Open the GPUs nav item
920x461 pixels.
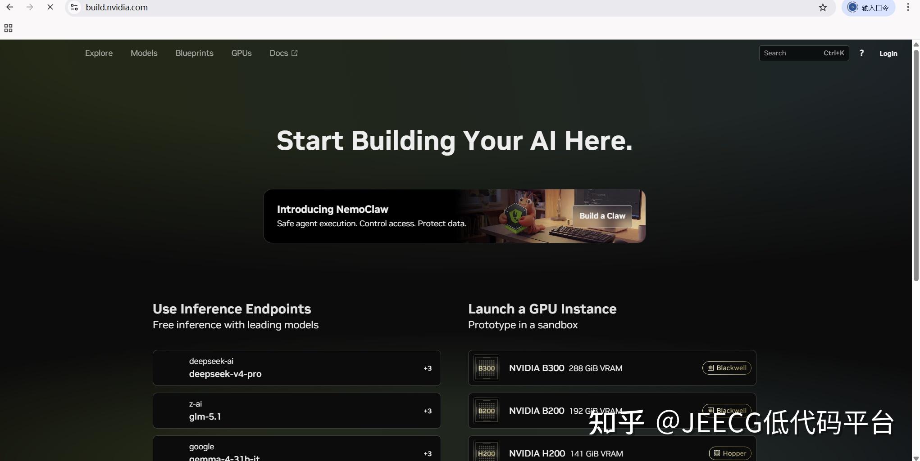click(241, 53)
